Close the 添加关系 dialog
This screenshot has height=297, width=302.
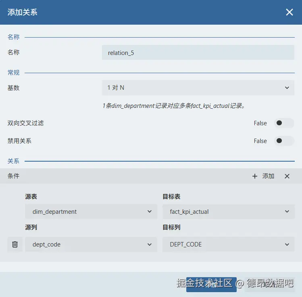pos(289,12)
